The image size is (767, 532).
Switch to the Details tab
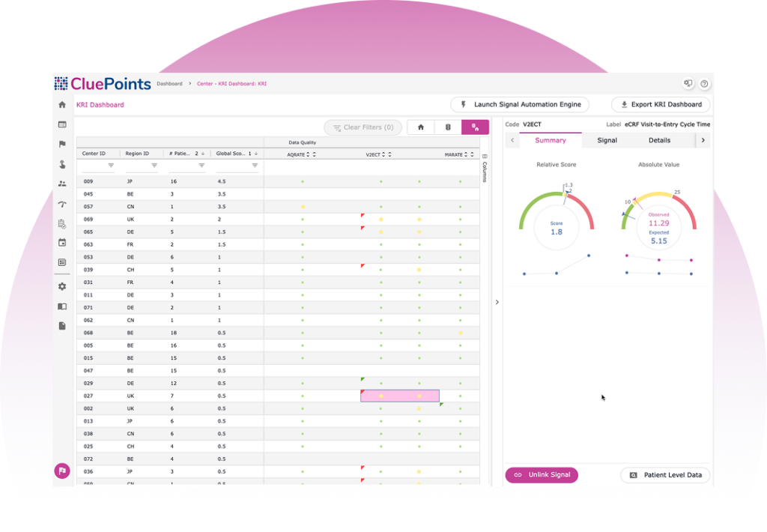point(659,140)
